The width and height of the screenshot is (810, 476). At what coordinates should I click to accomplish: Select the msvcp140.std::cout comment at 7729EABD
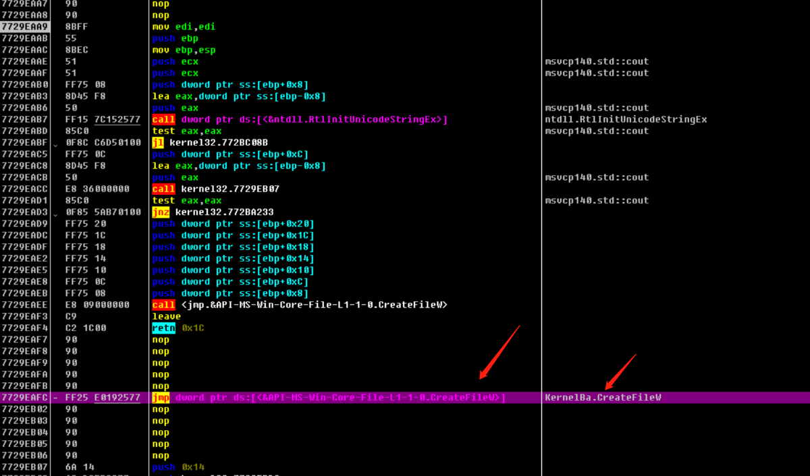click(597, 131)
